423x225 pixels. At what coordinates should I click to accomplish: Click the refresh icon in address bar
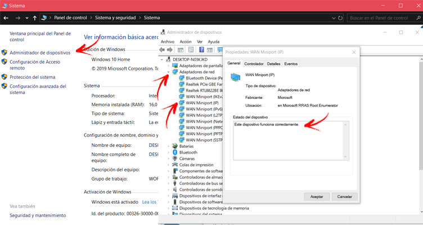point(340,18)
